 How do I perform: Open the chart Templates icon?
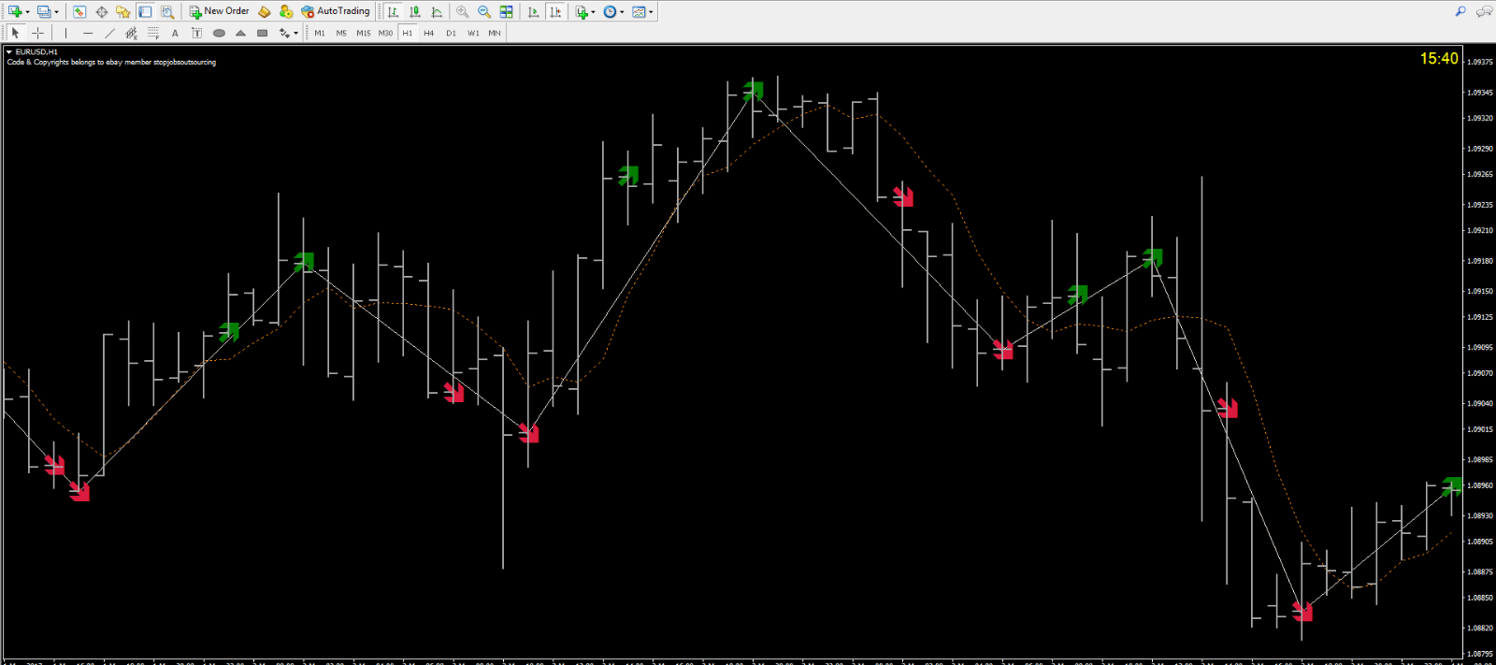[x=639, y=11]
